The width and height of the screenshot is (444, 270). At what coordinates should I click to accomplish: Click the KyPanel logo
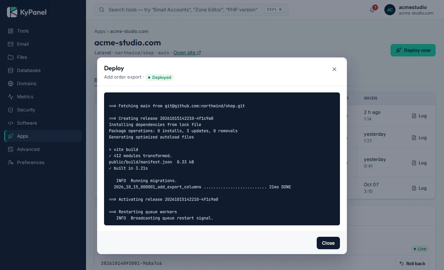click(x=27, y=12)
